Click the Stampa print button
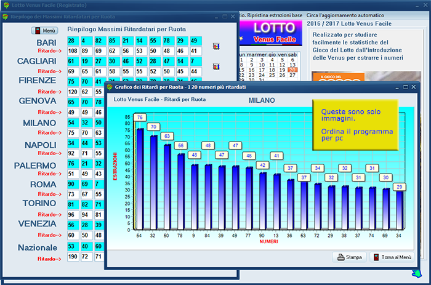This screenshot has height=285, width=431. [349, 257]
